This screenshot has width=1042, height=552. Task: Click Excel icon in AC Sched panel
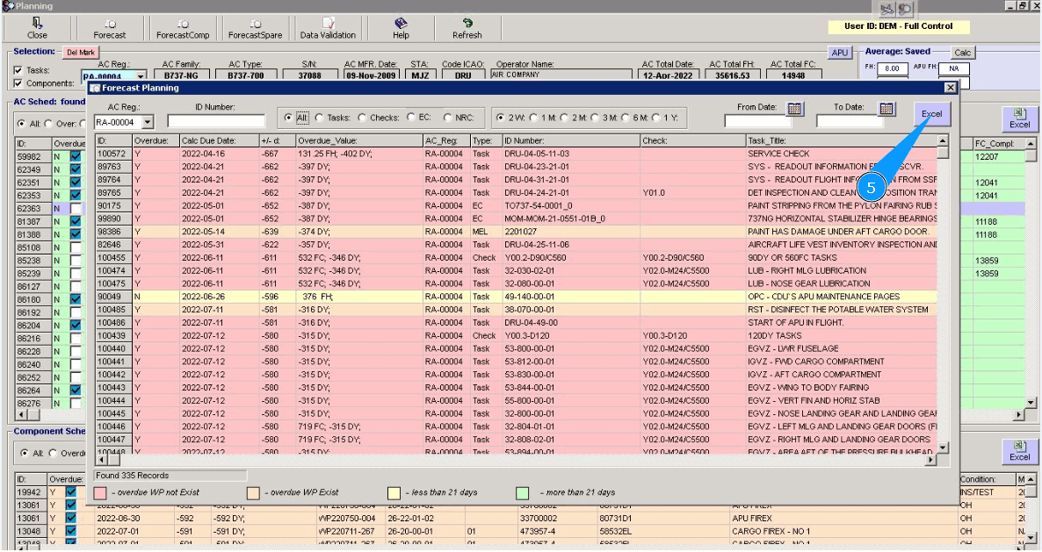1020,118
